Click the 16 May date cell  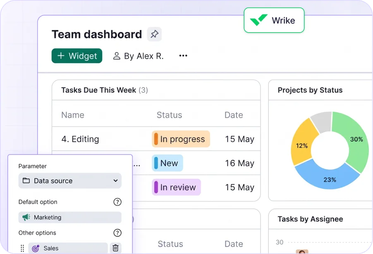(x=239, y=163)
